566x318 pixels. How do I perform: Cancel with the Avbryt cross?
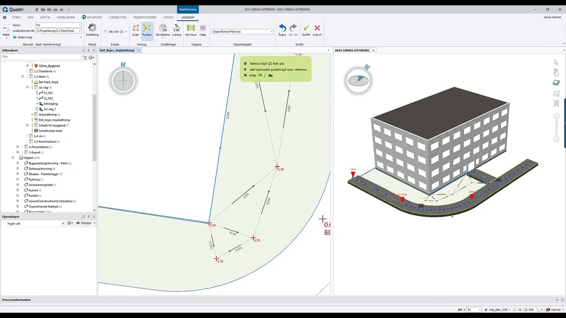tap(317, 30)
